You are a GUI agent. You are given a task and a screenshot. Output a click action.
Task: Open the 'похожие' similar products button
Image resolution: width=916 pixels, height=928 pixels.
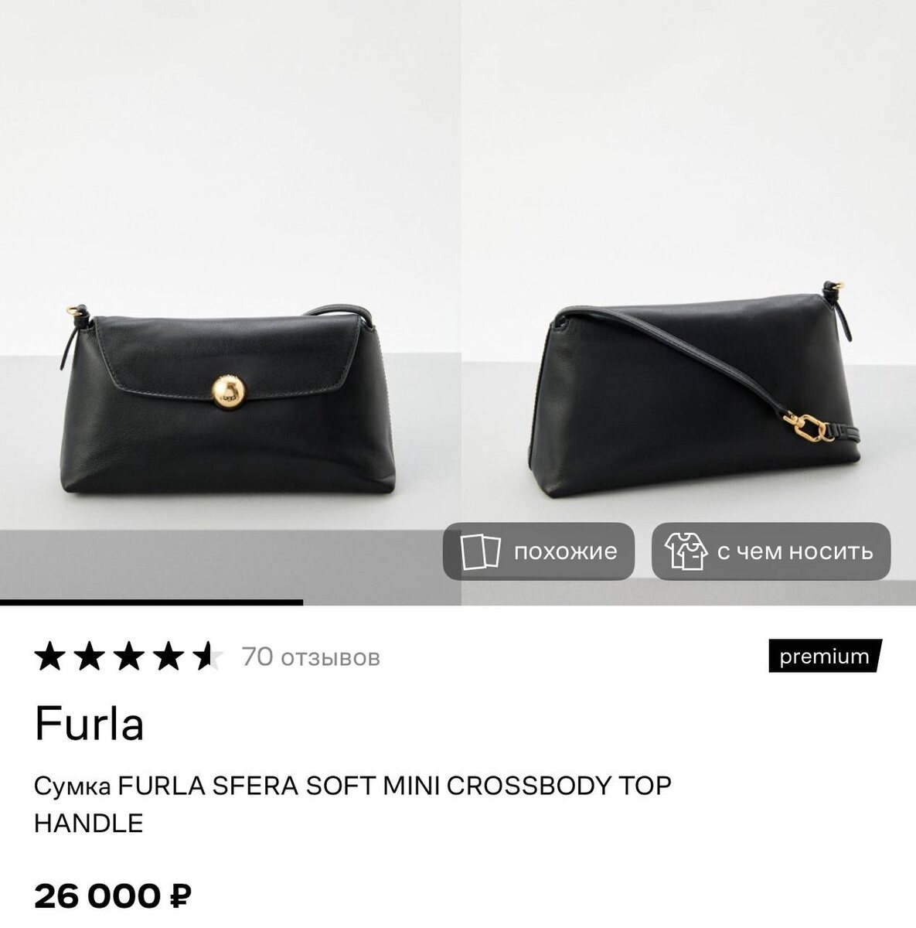538,551
